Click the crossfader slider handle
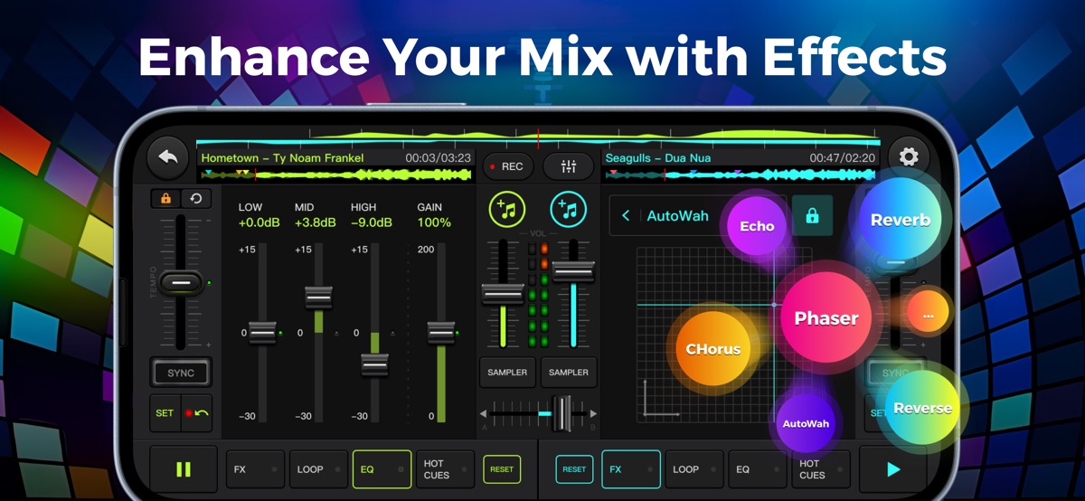This screenshot has width=1085, height=501. pyautogui.click(x=562, y=413)
